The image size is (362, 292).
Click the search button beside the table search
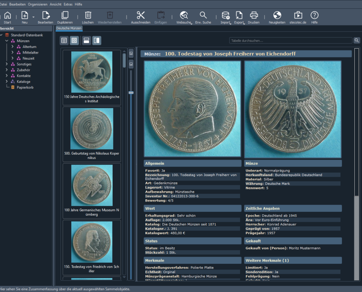357,40
